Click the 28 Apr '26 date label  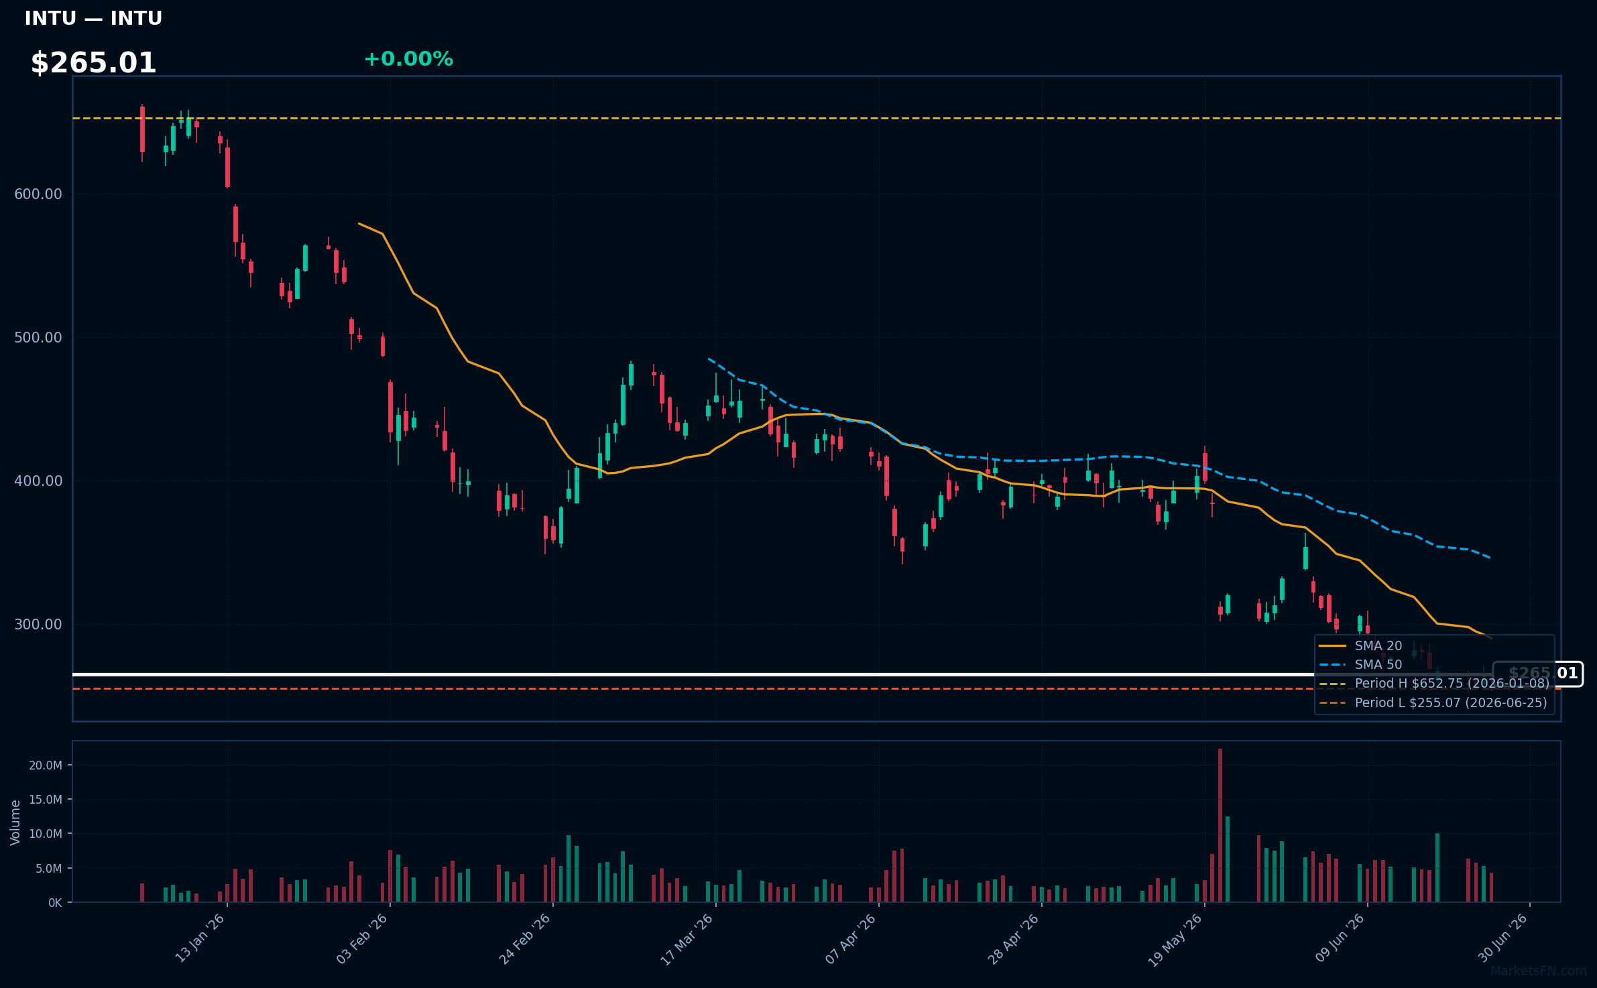pos(1013,938)
